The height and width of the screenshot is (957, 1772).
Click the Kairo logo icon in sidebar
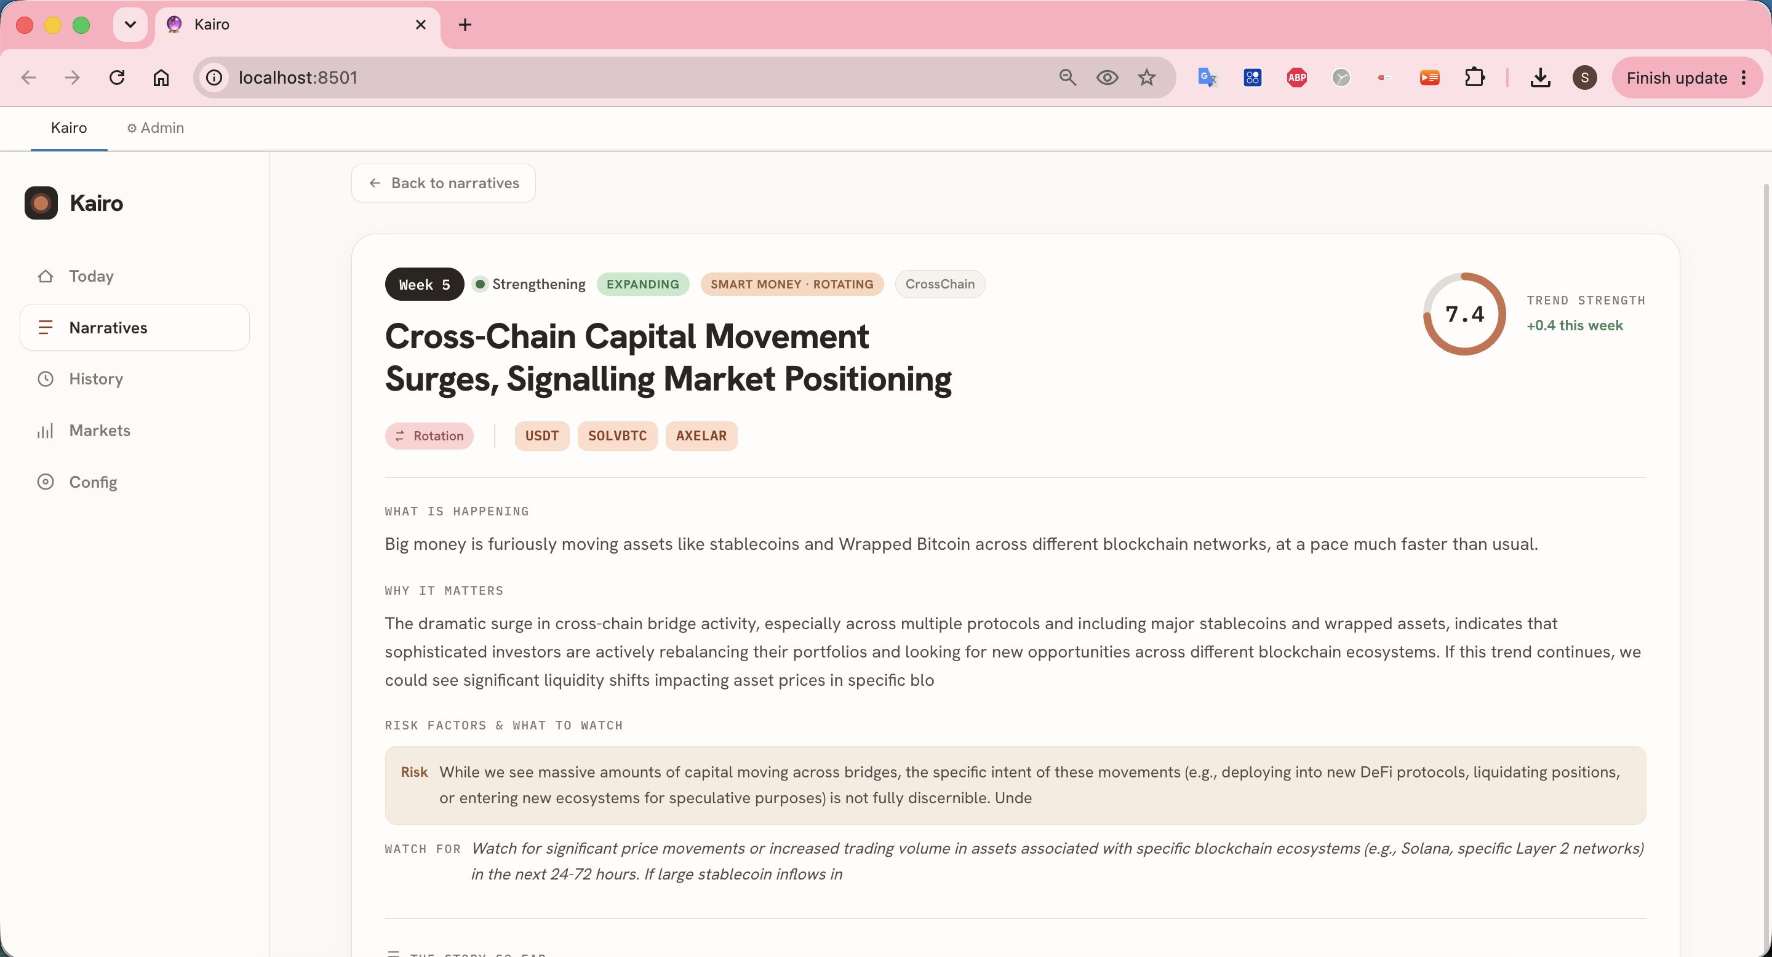(41, 203)
